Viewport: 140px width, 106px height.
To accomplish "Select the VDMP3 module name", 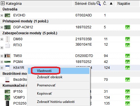I will tap(19, 97).
